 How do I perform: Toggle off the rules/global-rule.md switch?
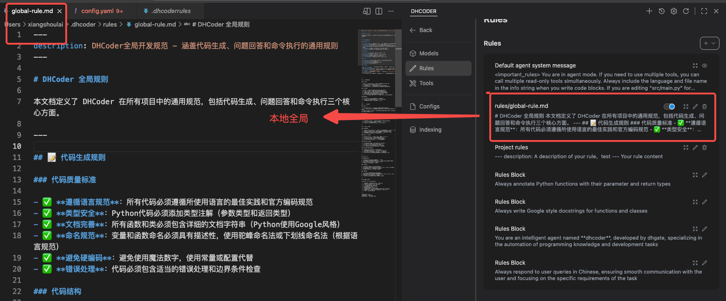(669, 107)
